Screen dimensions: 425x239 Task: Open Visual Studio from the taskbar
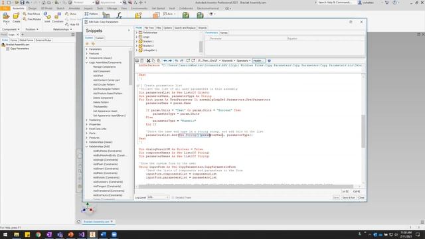coord(82,234)
